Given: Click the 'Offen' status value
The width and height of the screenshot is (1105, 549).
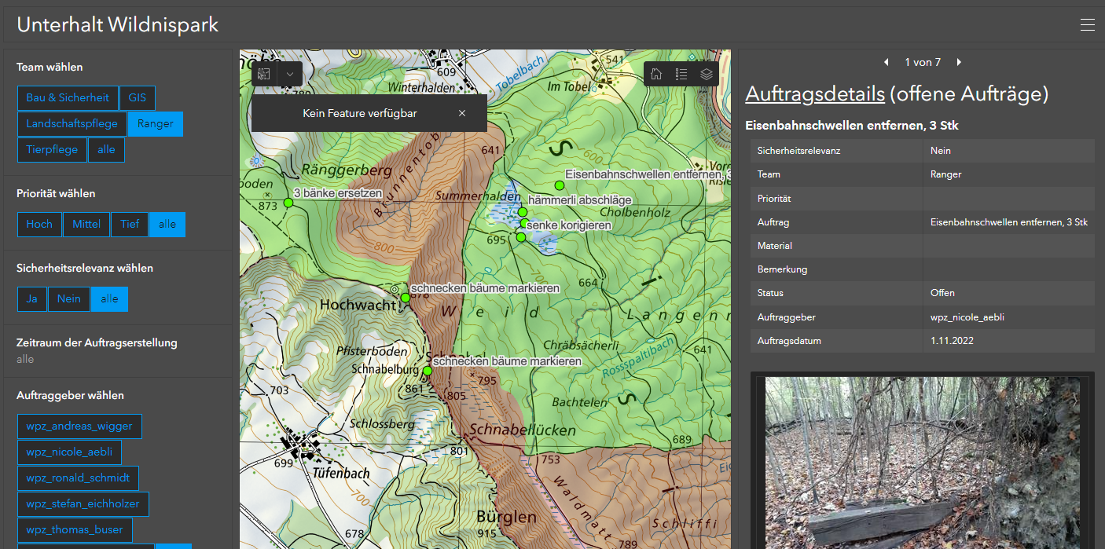Looking at the screenshot, I should [x=943, y=293].
